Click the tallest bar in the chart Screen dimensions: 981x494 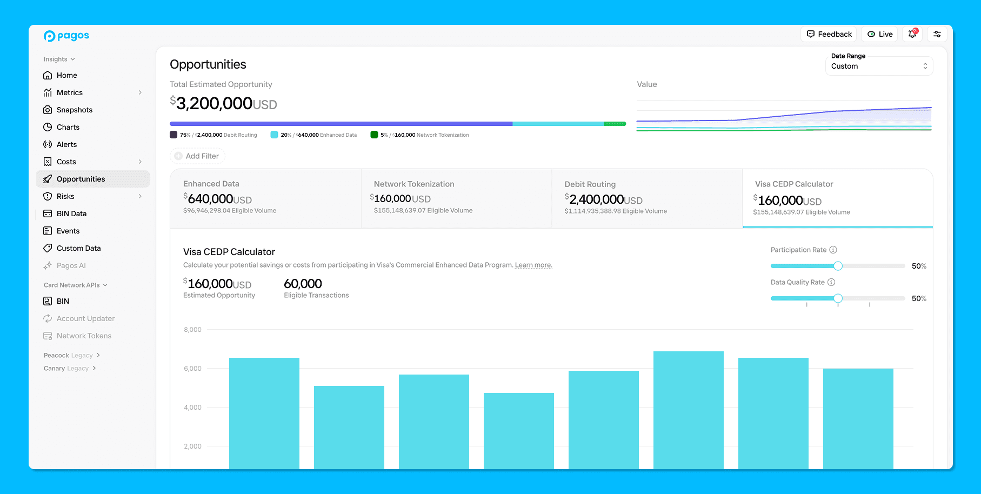[689, 410]
